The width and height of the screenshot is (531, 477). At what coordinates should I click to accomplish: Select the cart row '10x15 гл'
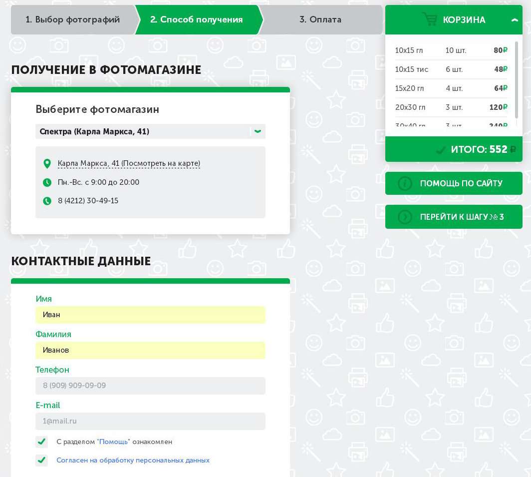click(451, 50)
